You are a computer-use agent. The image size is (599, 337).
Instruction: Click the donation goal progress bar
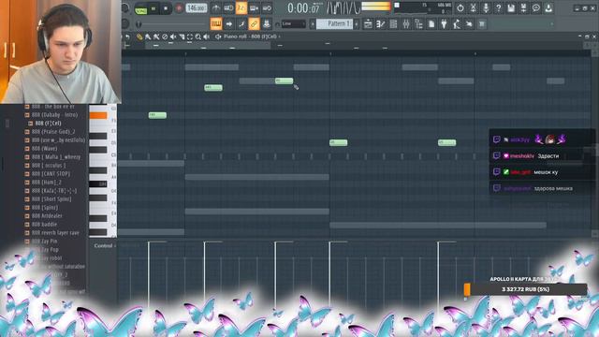525,289
